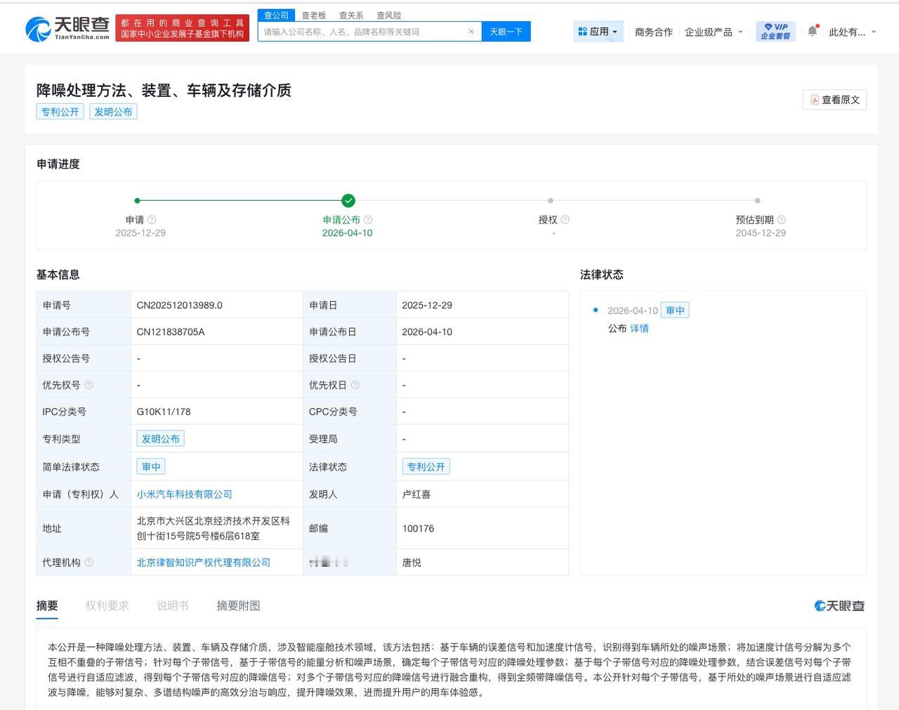Open the notification bell icon
The width and height of the screenshot is (899, 710).
pos(812,31)
